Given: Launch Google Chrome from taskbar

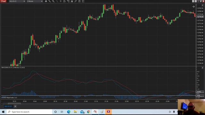Looking at the screenshot, I should click(x=88, y=112).
